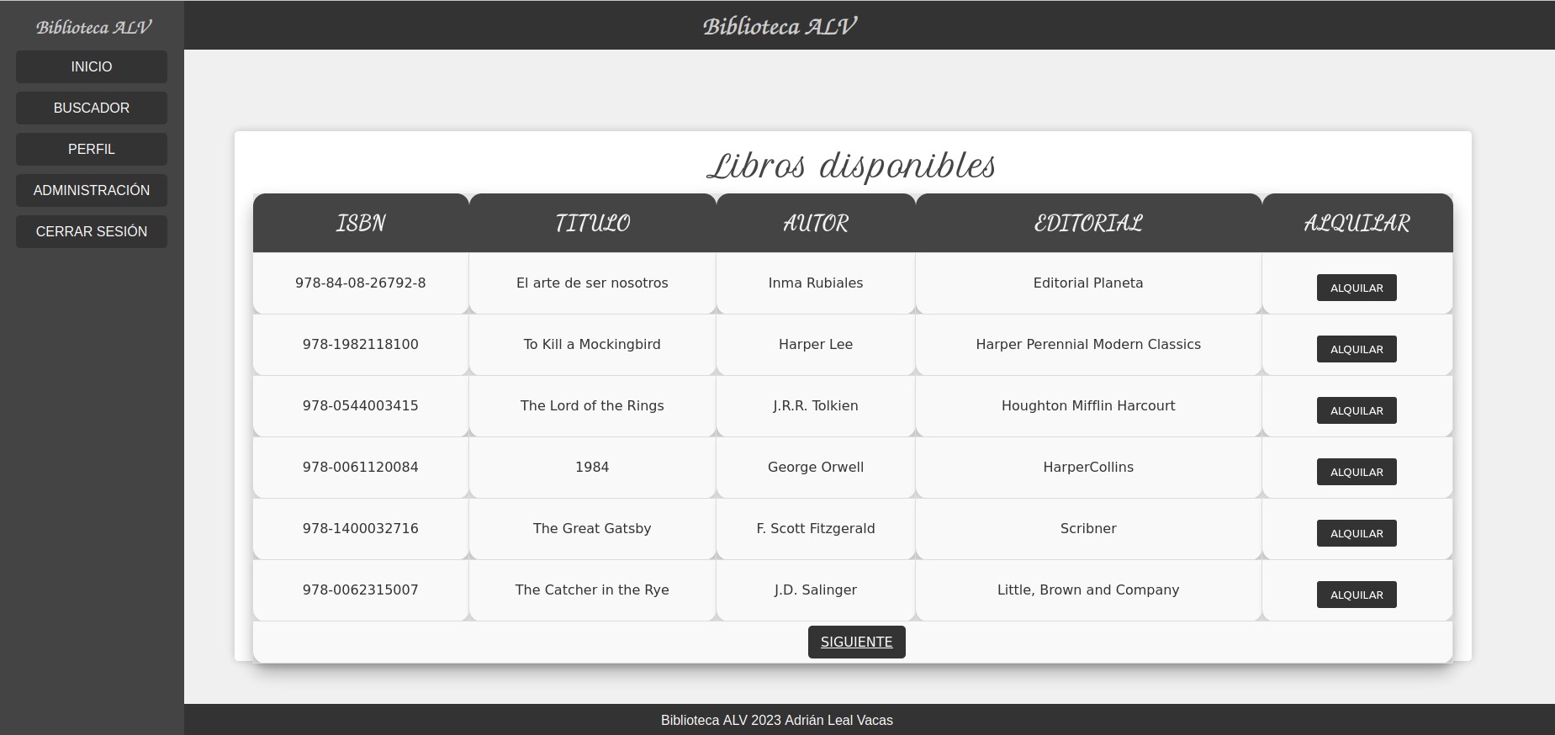Click publisher Scribner
The width and height of the screenshot is (1555, 735).
[1088, 528]
